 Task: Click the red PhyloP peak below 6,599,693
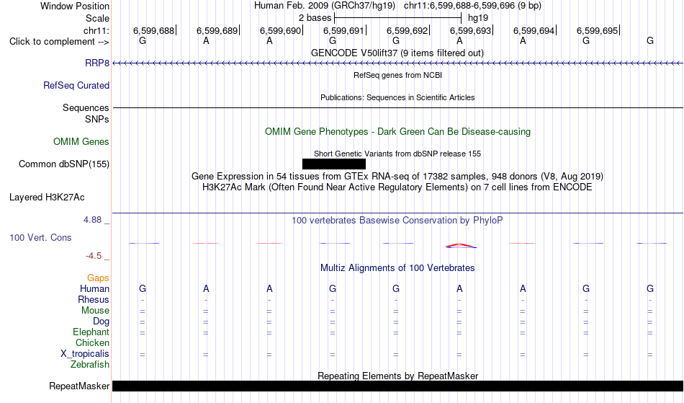click(460, 245)
